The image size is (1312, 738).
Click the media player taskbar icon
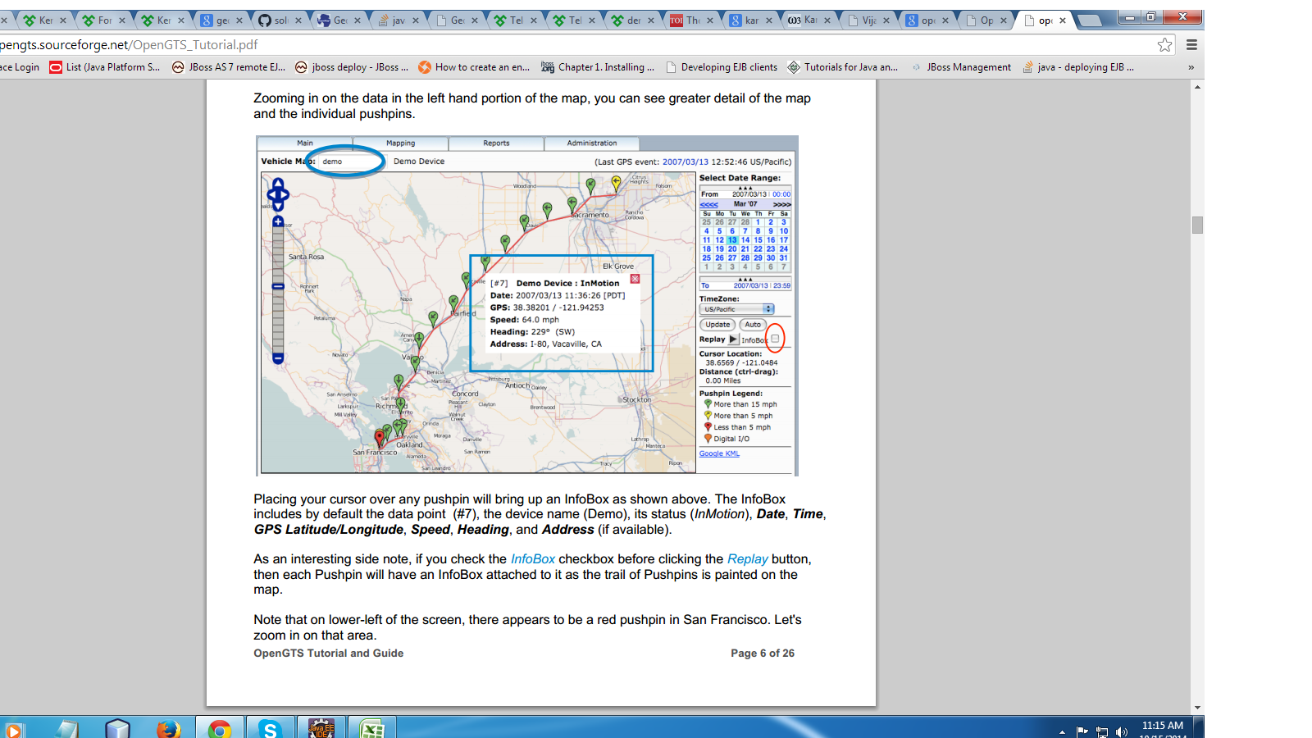click(x=14, y=729)
